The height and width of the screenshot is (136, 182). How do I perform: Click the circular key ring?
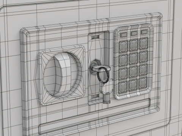click(103, 75)
